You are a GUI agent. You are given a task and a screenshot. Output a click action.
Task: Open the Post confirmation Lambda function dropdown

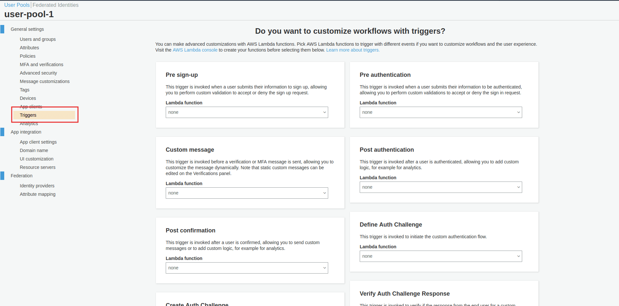(x=247, y=268)
